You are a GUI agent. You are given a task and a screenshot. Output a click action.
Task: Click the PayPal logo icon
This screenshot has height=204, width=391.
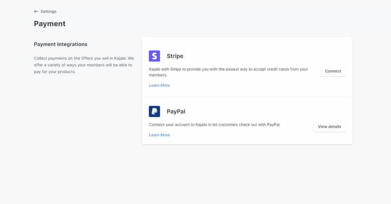point(154,111)
